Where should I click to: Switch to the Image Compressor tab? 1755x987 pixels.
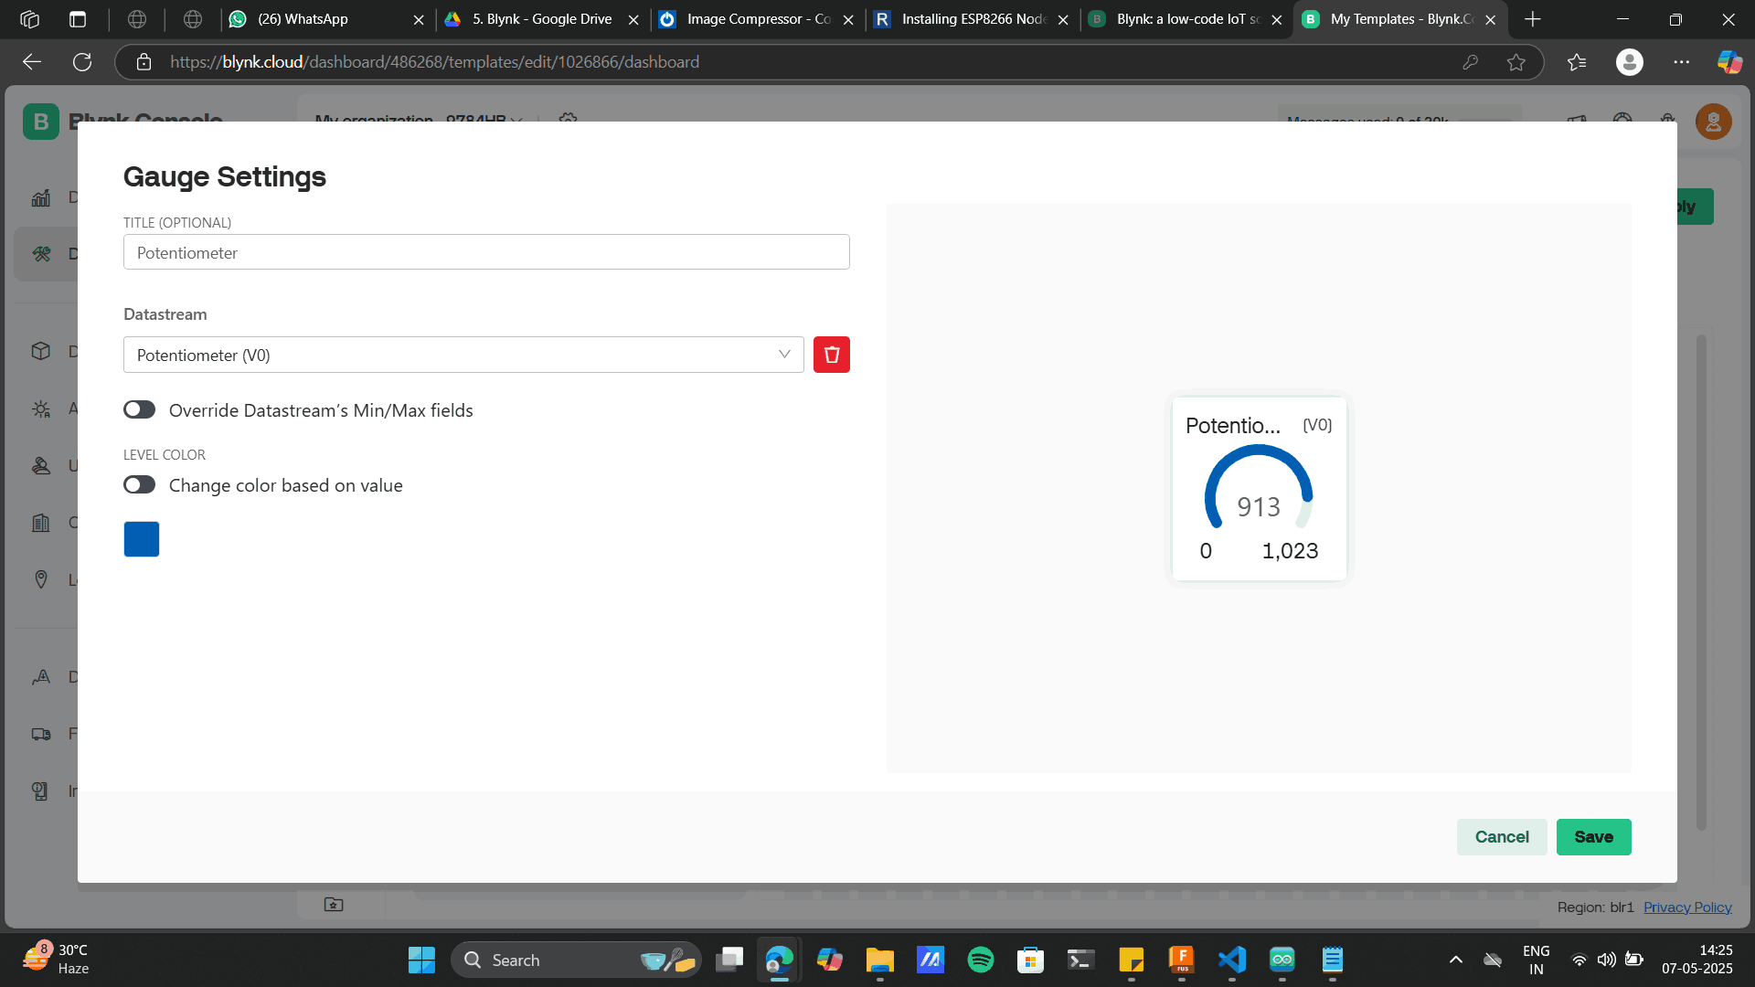[757, 19]
